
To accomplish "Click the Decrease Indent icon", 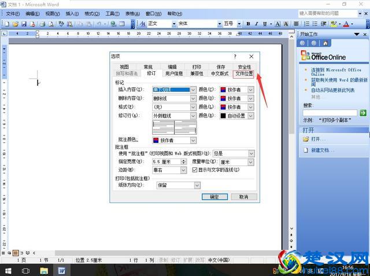I will pos(324,24).
